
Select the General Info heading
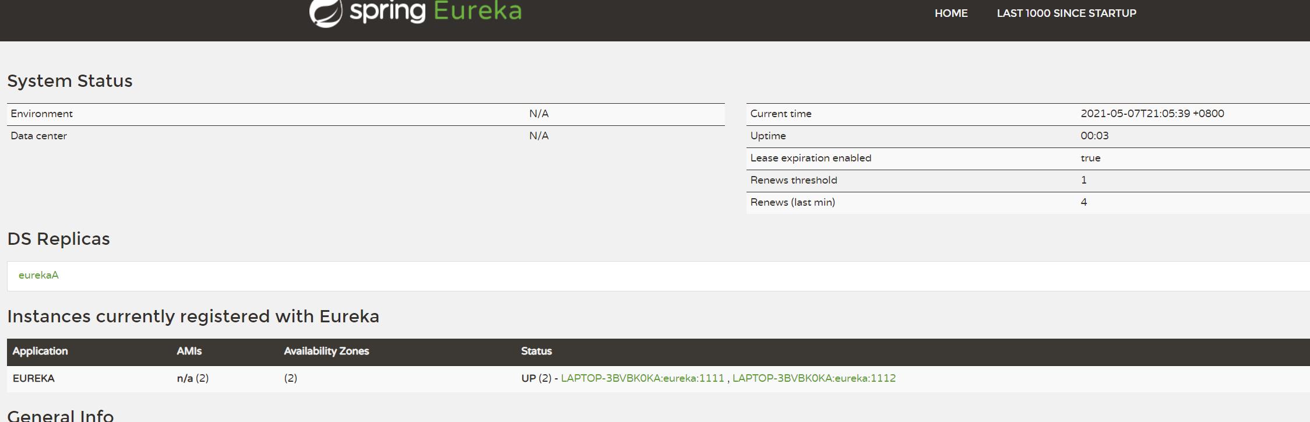(x=61, y=415)
